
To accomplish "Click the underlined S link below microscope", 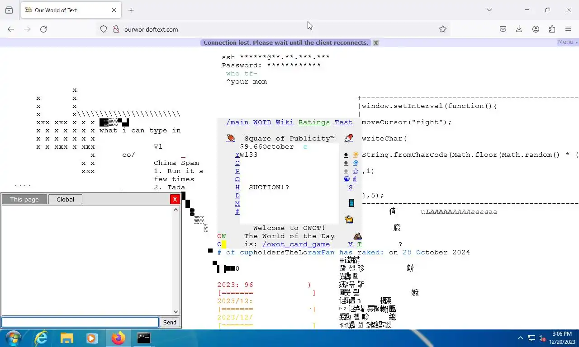I will coord(351,187).
